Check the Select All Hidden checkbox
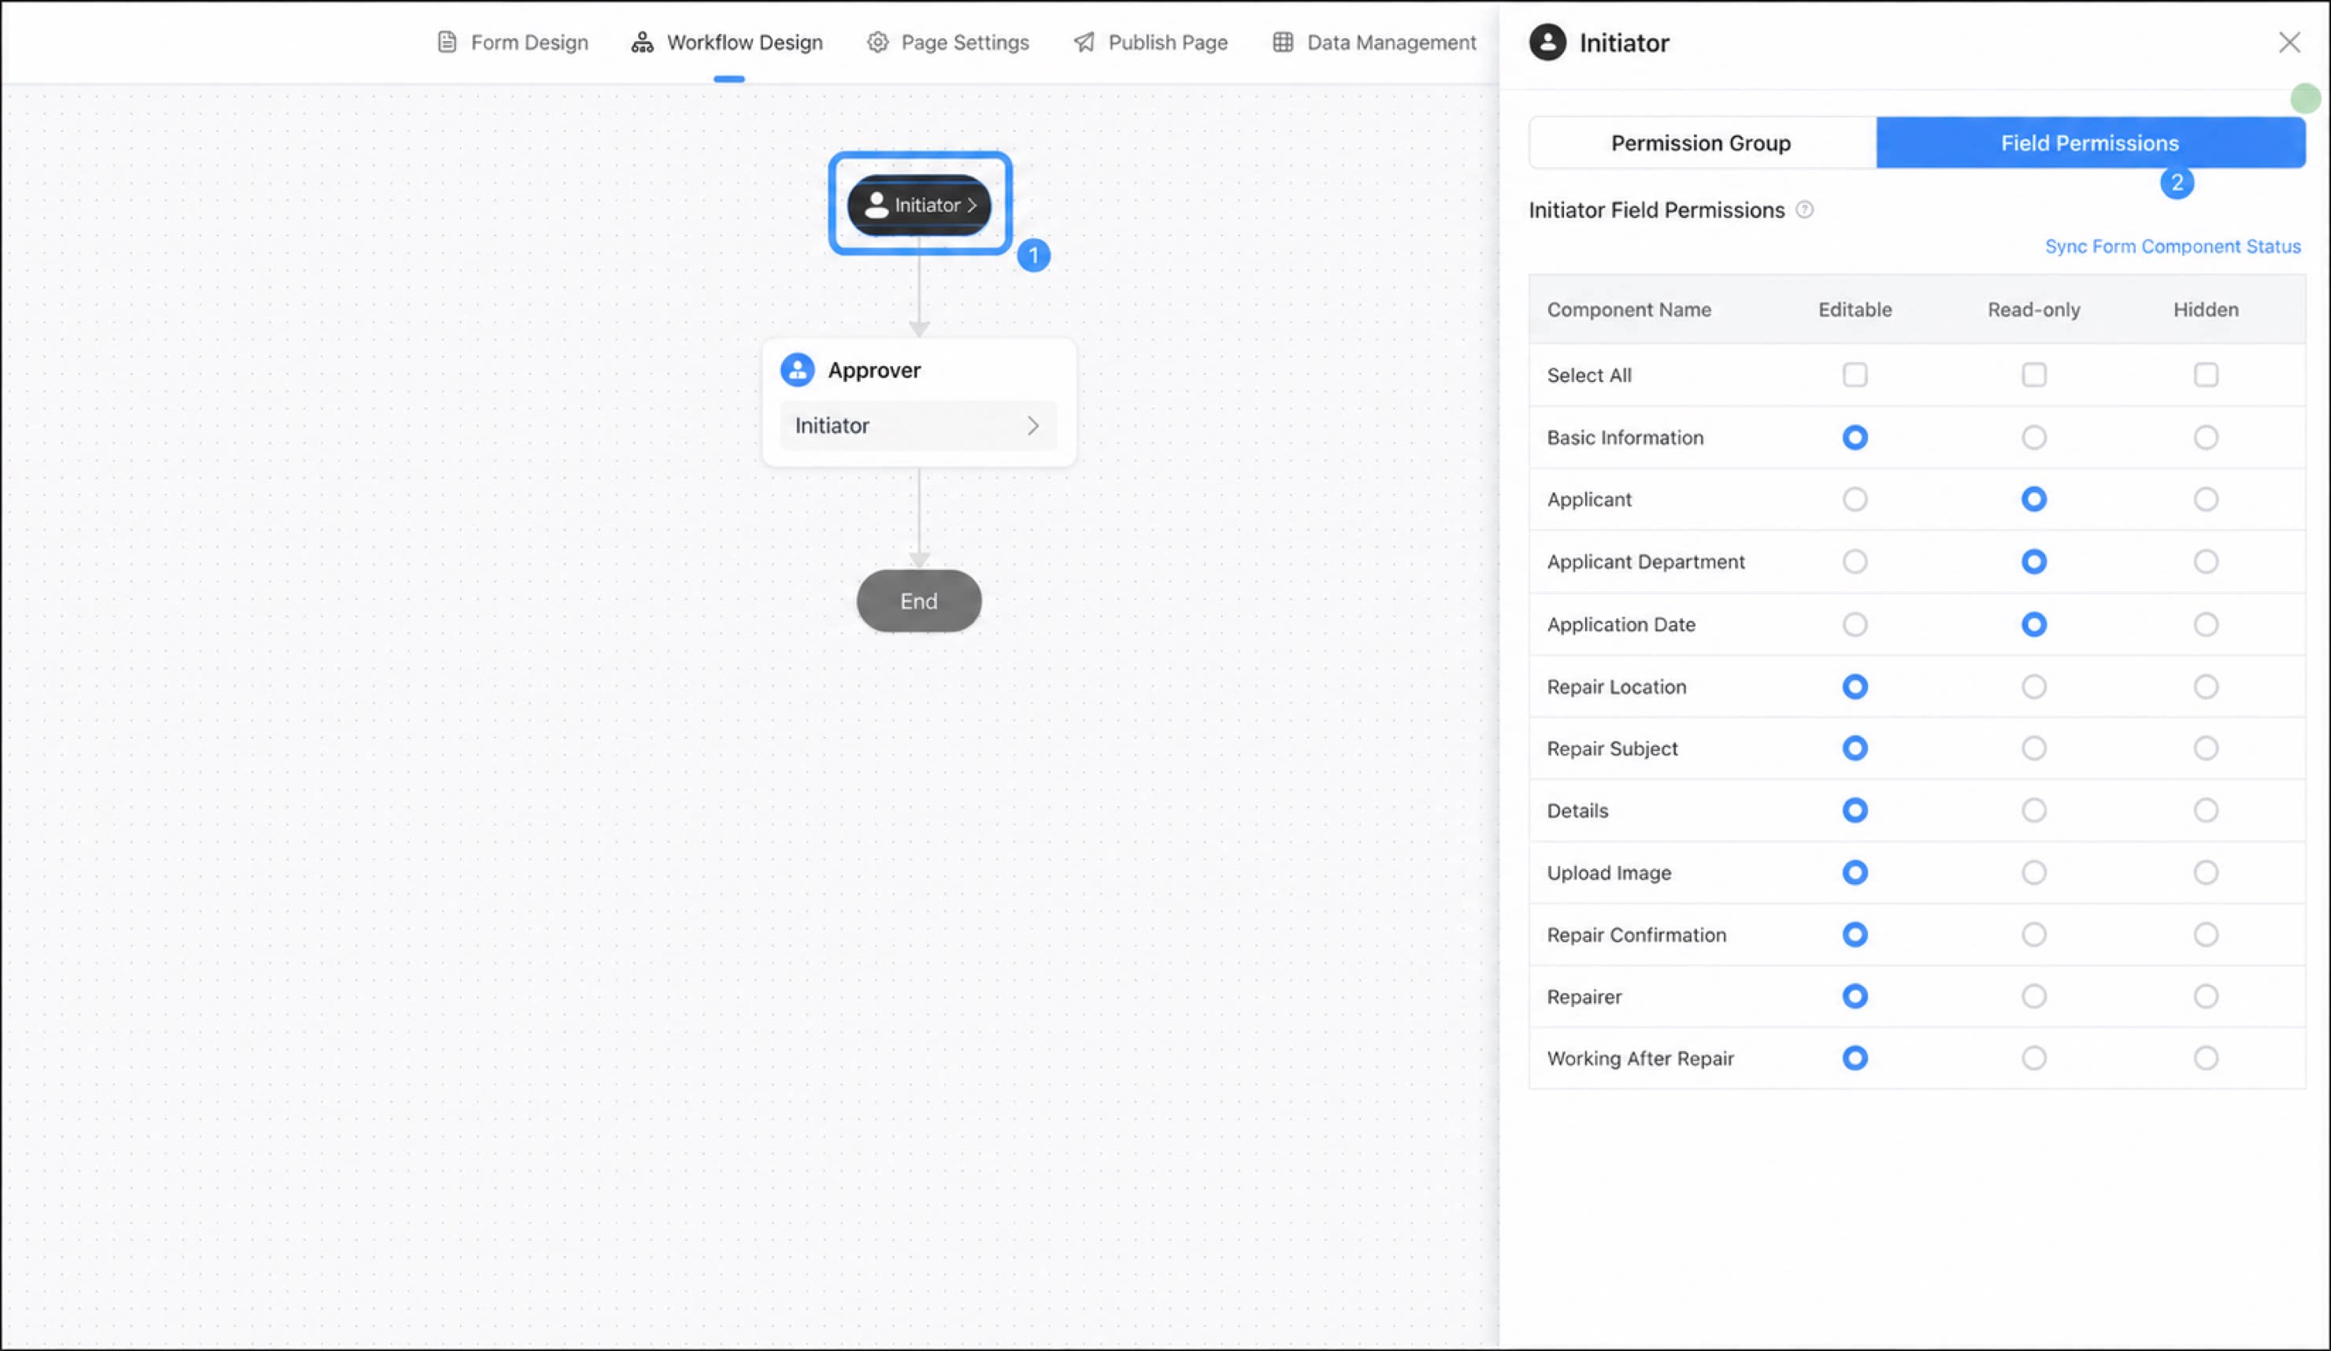The height and width of the screenshot is (1351, 2331). click(2205, 375)
